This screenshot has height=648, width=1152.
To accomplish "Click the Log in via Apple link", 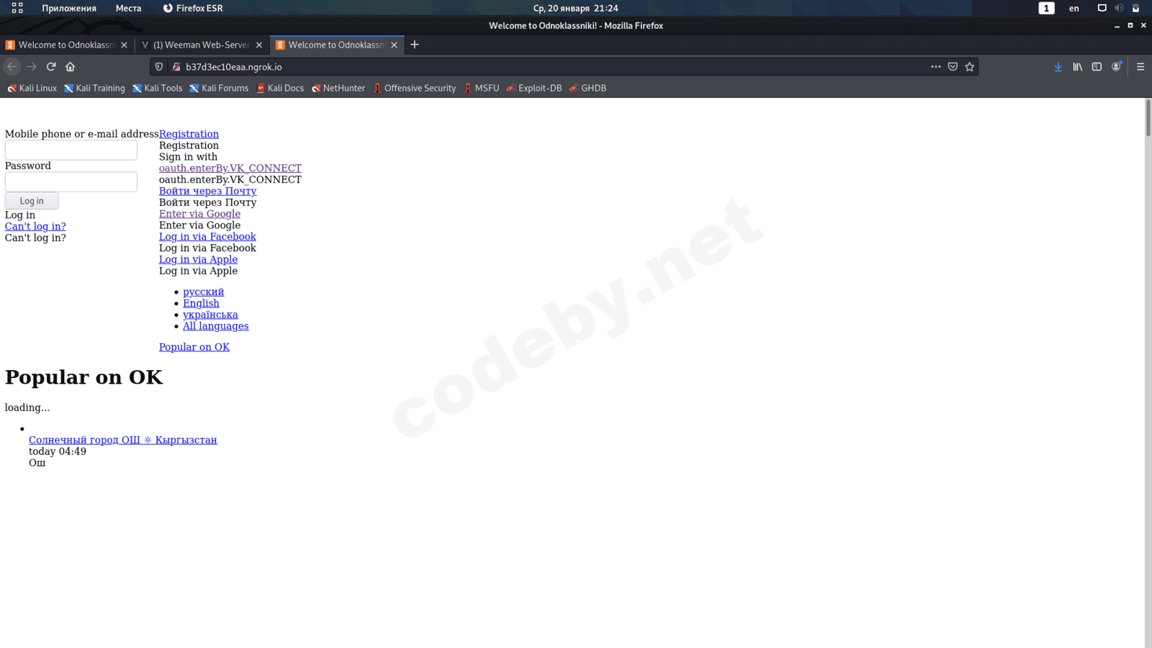I will pos(198,260).
